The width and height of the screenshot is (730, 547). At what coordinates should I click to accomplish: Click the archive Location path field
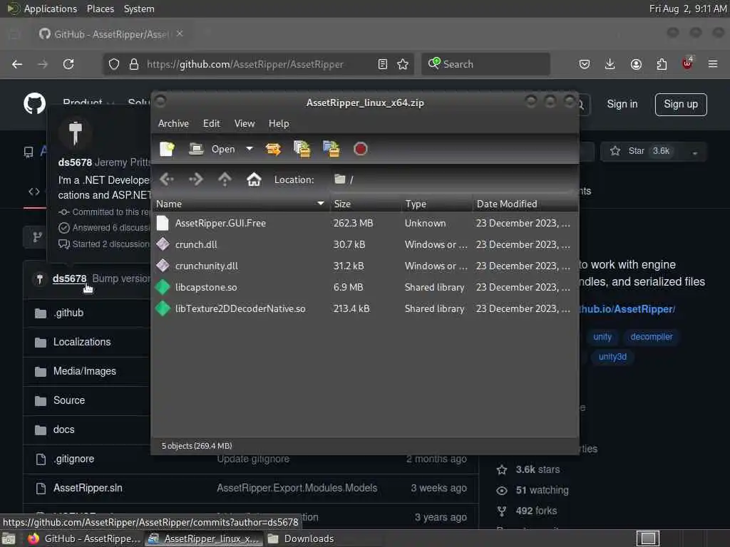(453, 179)
